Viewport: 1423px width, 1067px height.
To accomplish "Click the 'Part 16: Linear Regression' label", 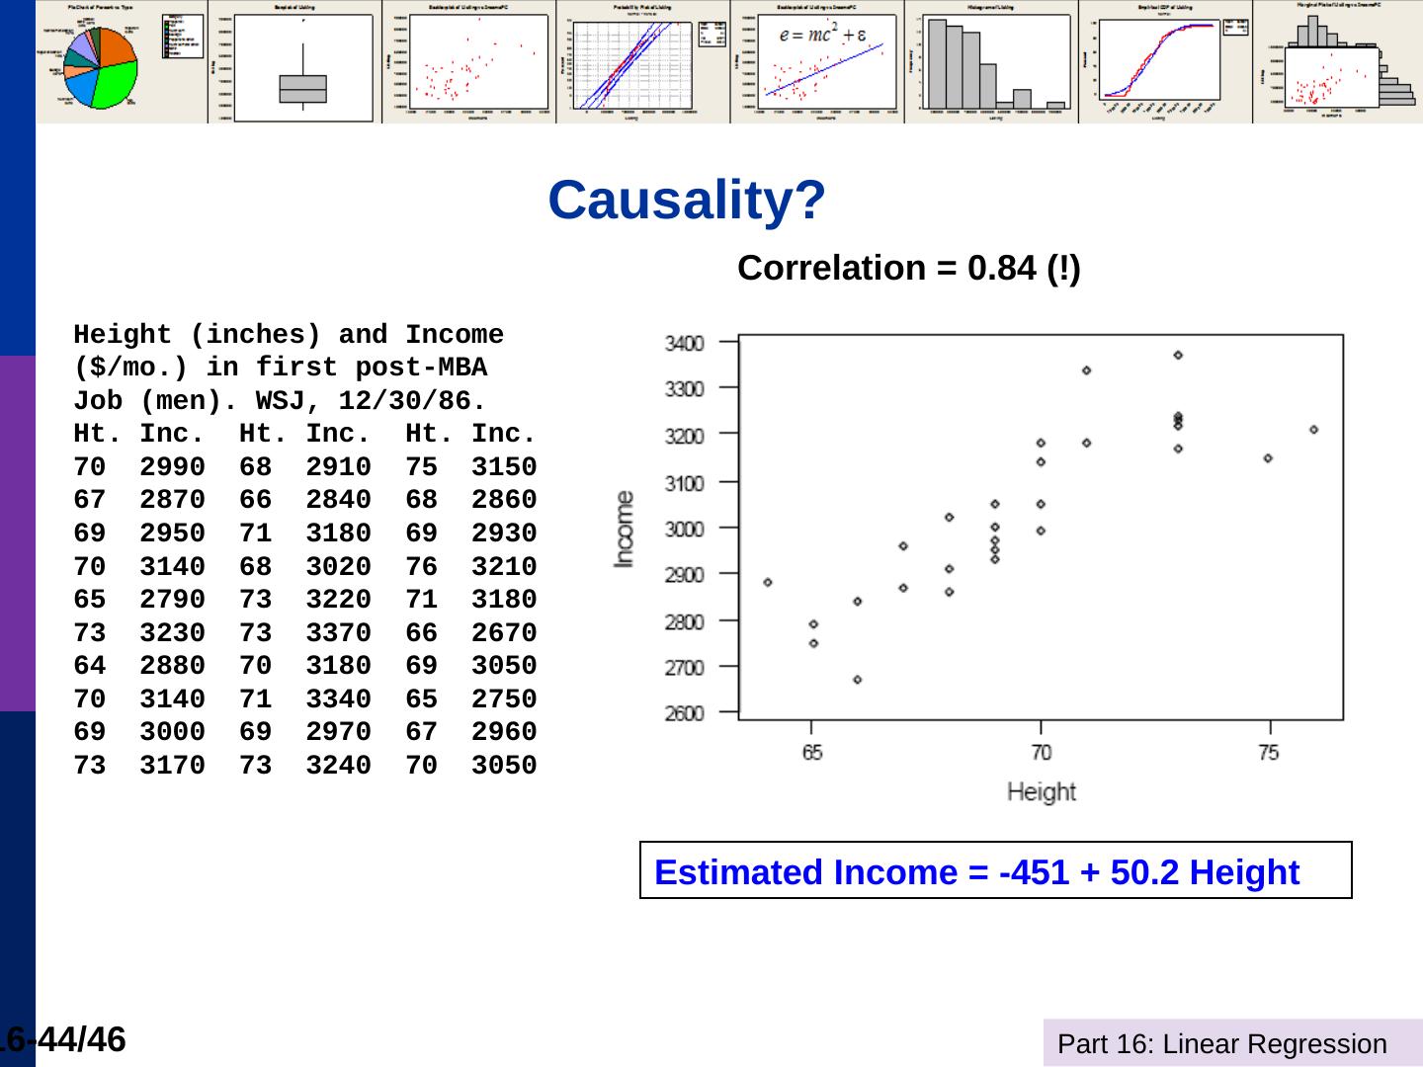I will click(x=1222, y=1044).
